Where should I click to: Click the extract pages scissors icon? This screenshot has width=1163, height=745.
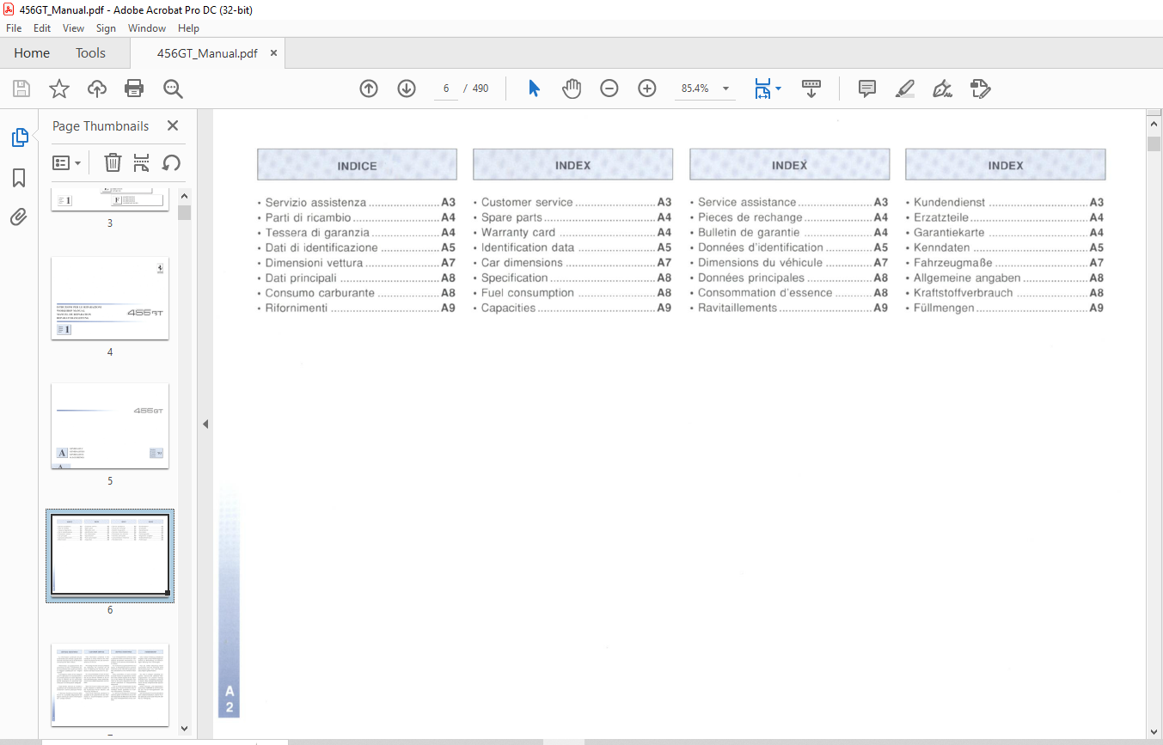click(x=142, y=162)
